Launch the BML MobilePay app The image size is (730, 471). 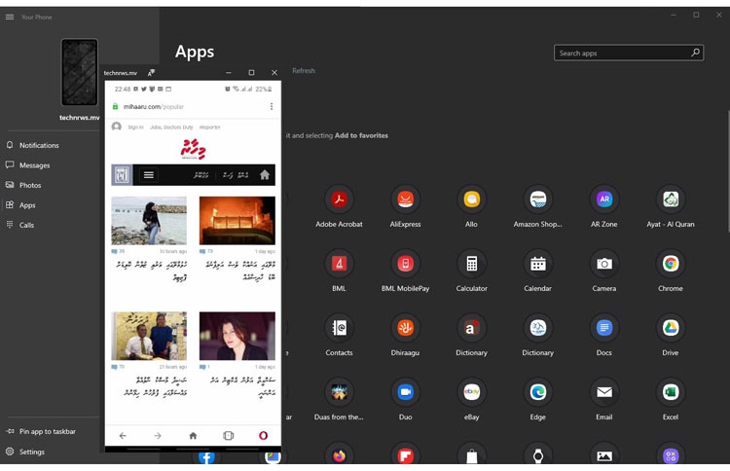[x=405, y=265]
